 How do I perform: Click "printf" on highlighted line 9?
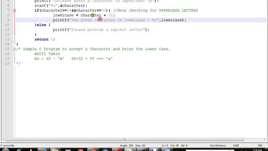click(60, 20)
